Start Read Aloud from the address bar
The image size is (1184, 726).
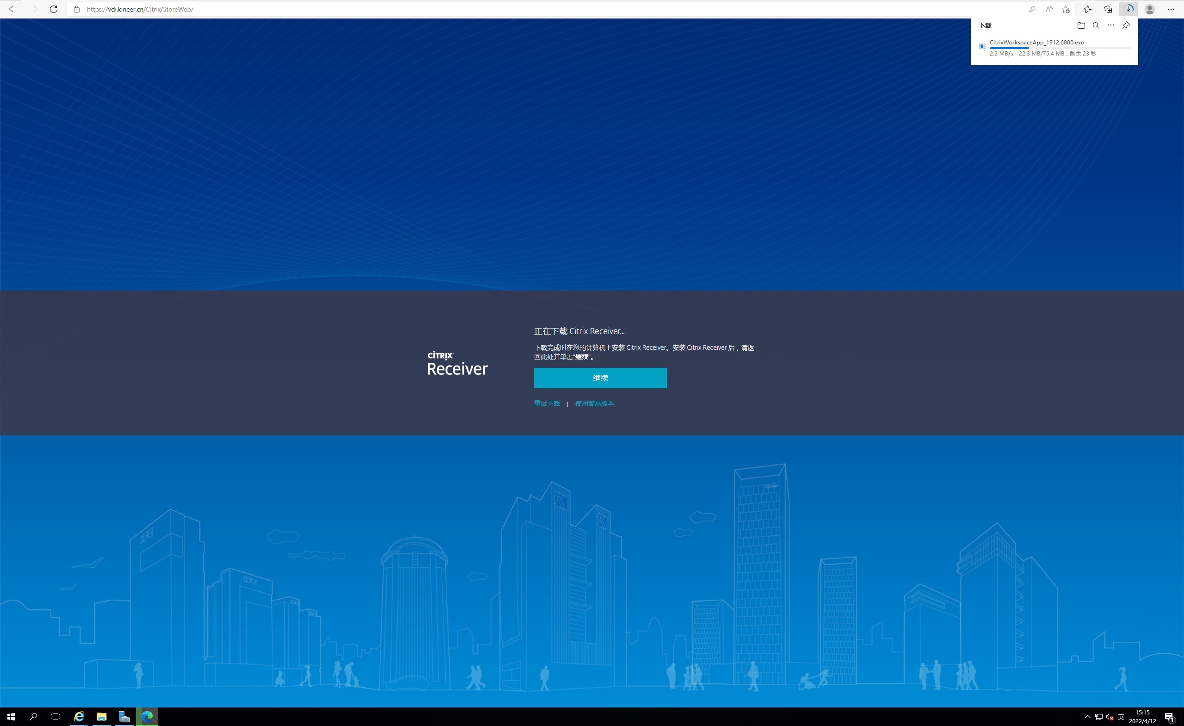pyautogui.click(x=1048, y=9)
